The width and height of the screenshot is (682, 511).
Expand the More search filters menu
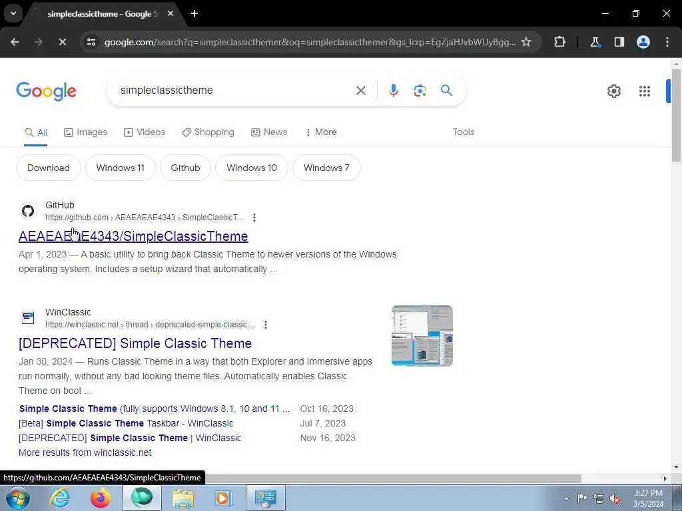point(321,132)
